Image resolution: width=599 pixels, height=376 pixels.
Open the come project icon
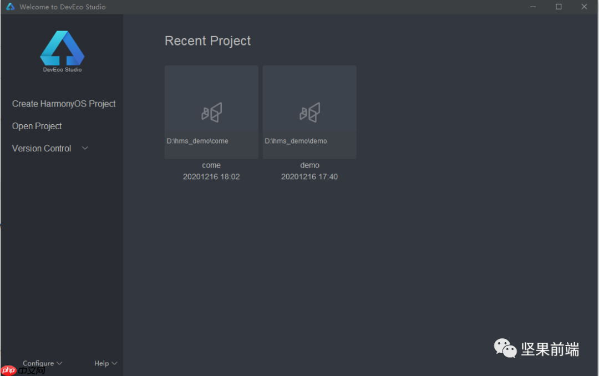coord(212,113)
